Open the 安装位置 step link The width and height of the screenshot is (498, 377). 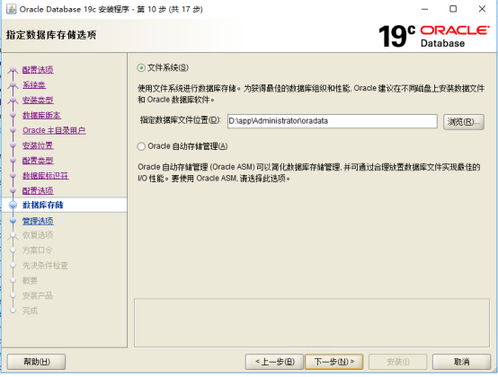click(38, 145)
